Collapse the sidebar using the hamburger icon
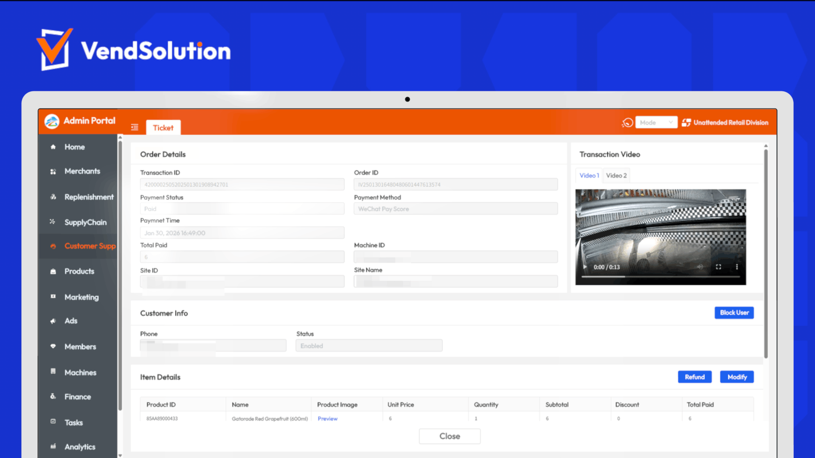This screenshot has height=458, width=815. (x=135, y=127)
